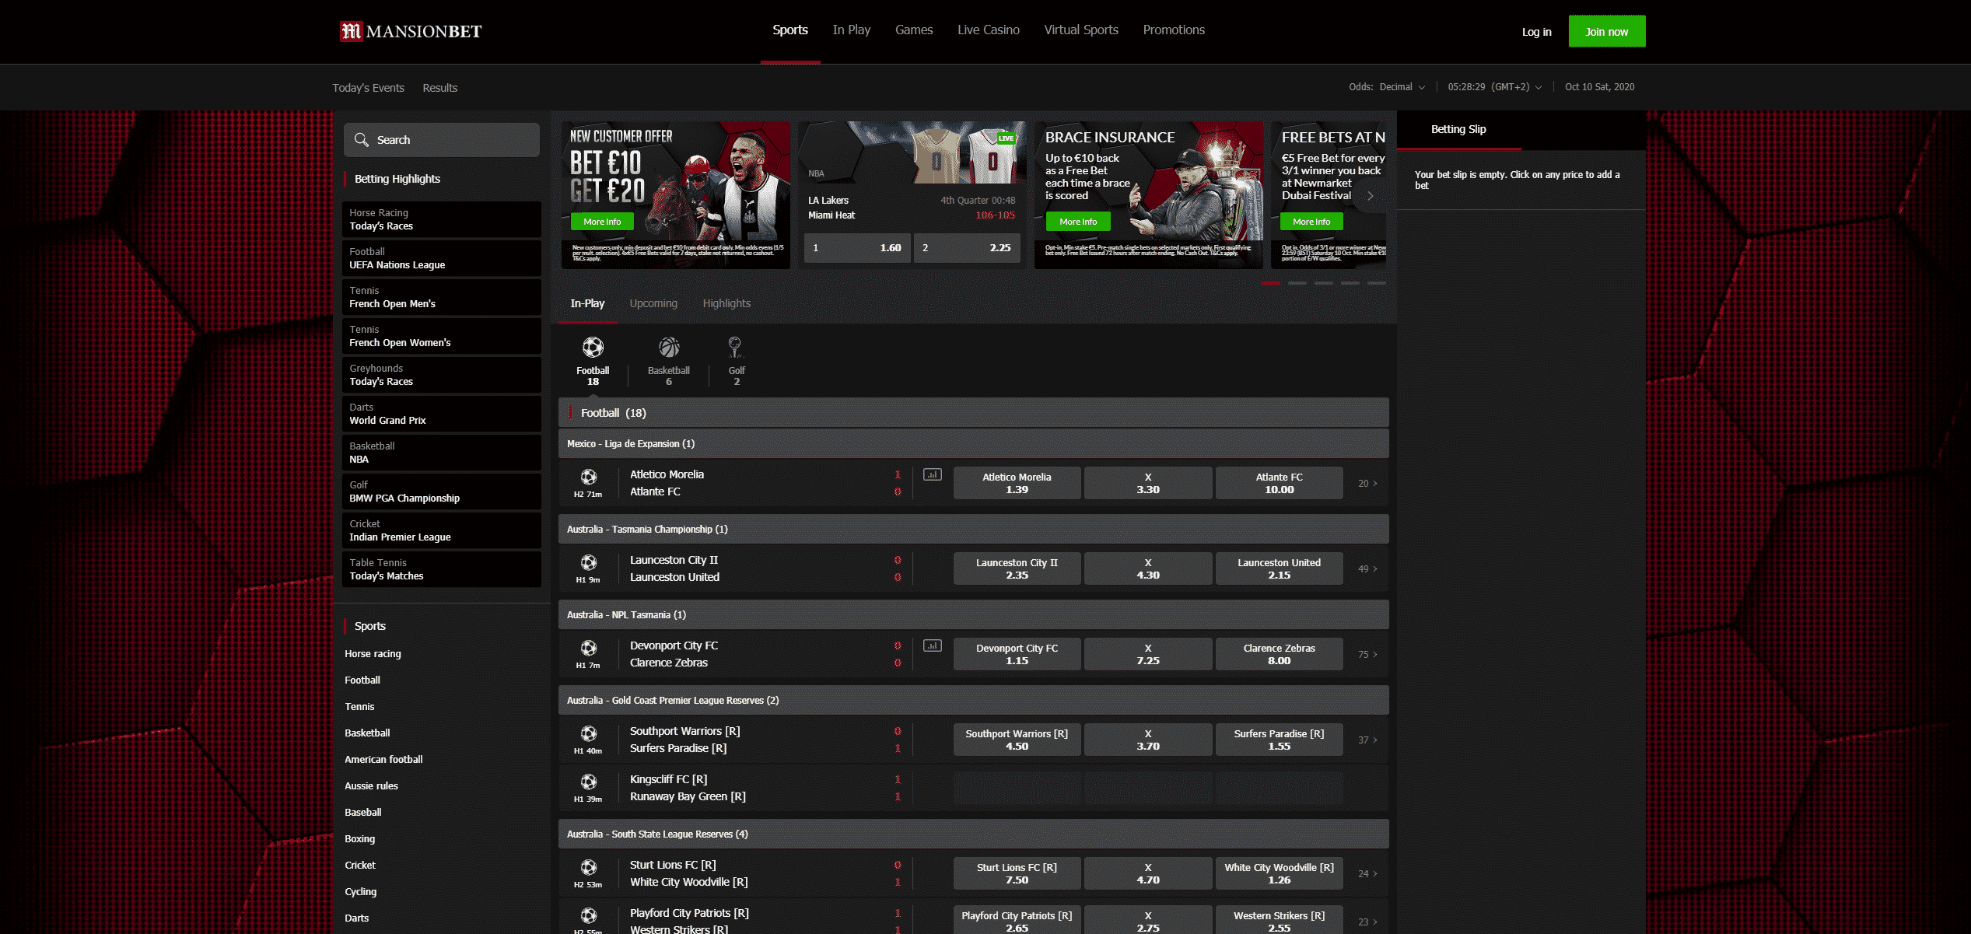This screenshot has height=934, width=1971.
Task: Click the green Join now button
Action: (1606, 31)
